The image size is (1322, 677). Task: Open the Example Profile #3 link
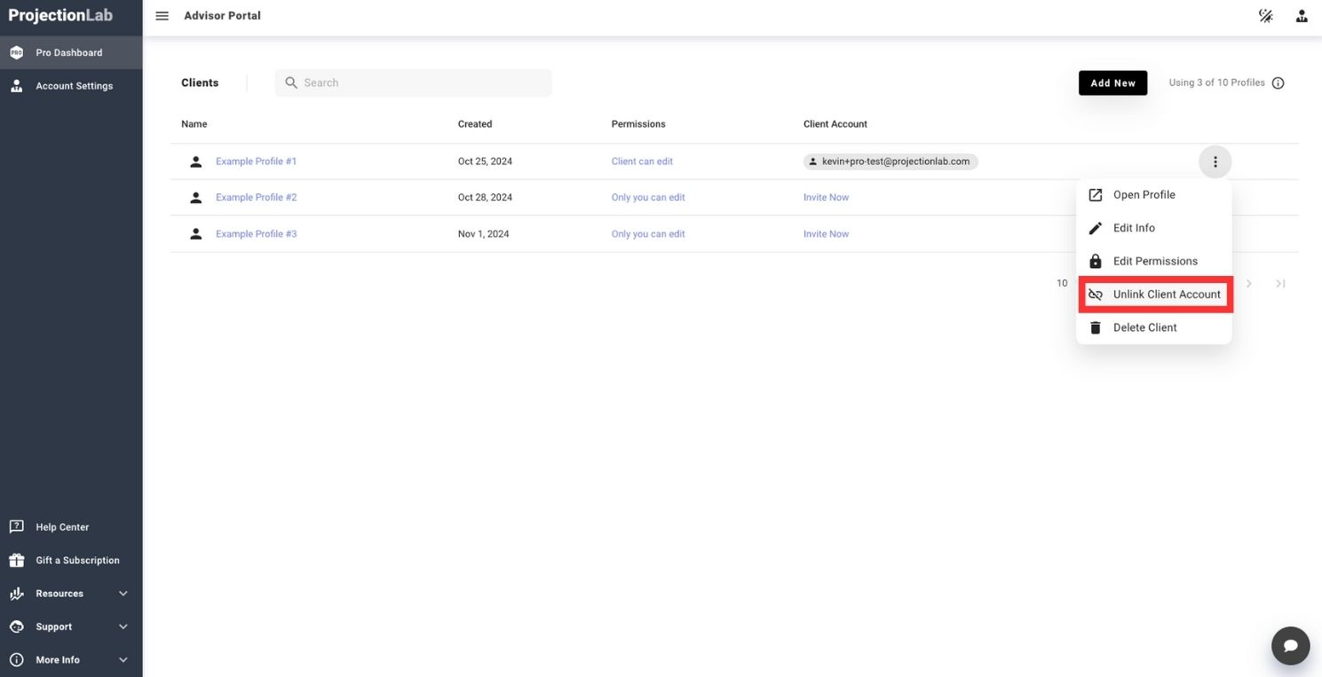tap(256, 234)
